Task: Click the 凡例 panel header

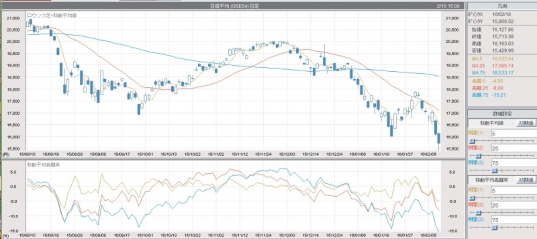Action: click(502, 6)
